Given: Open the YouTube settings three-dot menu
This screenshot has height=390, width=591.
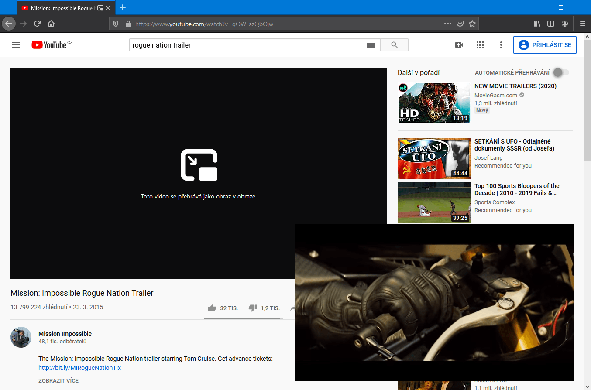Looking at the screenshot, I should pyautogui.click(x=501, y=45).
